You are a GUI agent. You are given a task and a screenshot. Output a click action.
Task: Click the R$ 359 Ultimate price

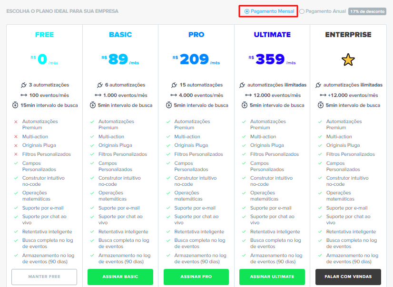pyautogui.click(x=270, y=59)
